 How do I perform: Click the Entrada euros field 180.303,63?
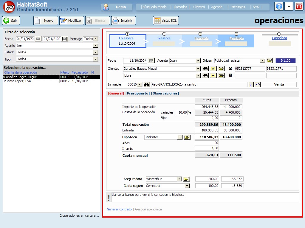pos(207,131)
